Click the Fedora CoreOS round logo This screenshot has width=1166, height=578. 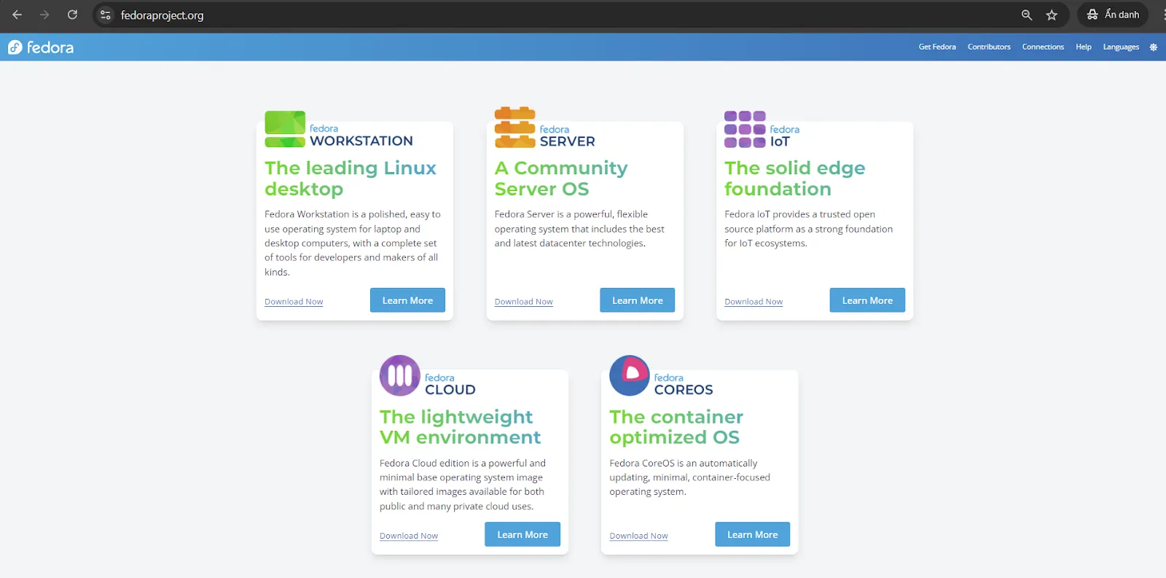[630, 375]
